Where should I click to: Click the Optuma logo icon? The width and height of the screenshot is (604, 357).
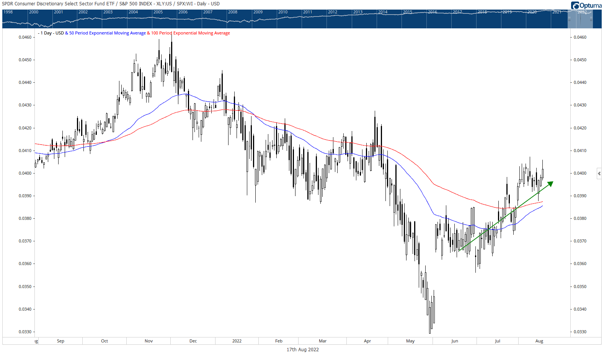tap(575, 5)
